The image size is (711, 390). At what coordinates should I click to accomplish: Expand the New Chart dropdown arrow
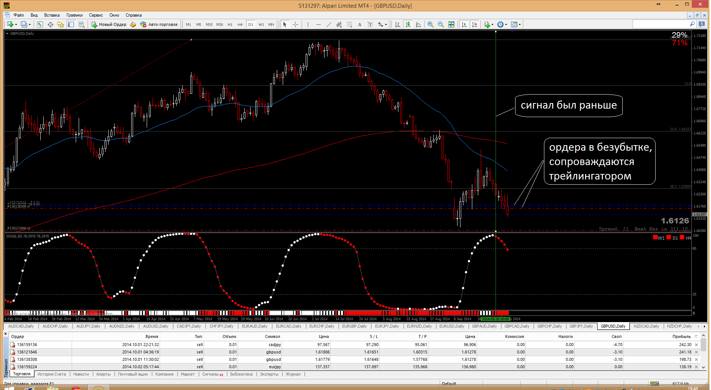[16, 25]
